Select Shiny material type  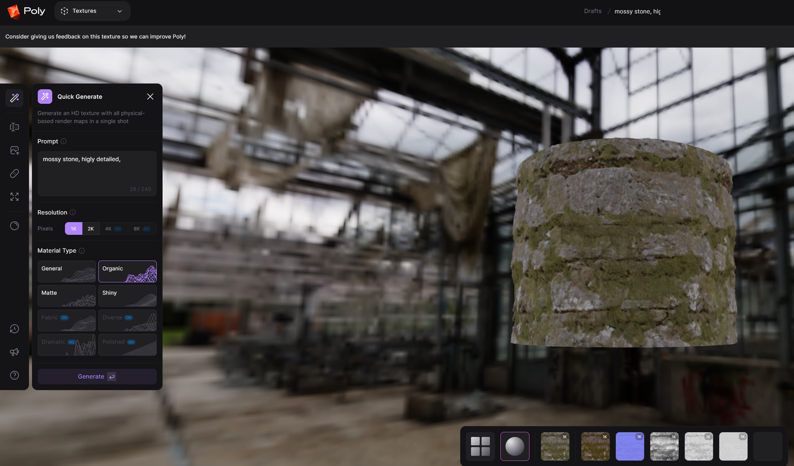(x=127, y=295)
